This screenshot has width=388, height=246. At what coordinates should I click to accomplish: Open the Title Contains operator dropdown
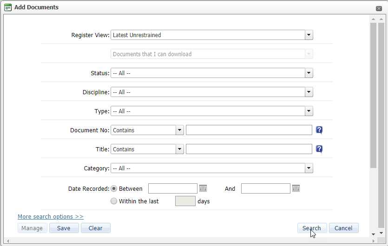click(x=180, y=149)
